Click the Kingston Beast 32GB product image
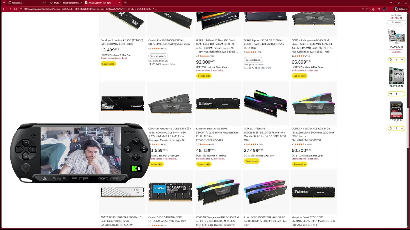Image resolution: width=410 pixels, height=230 pixels. point(314,192)
